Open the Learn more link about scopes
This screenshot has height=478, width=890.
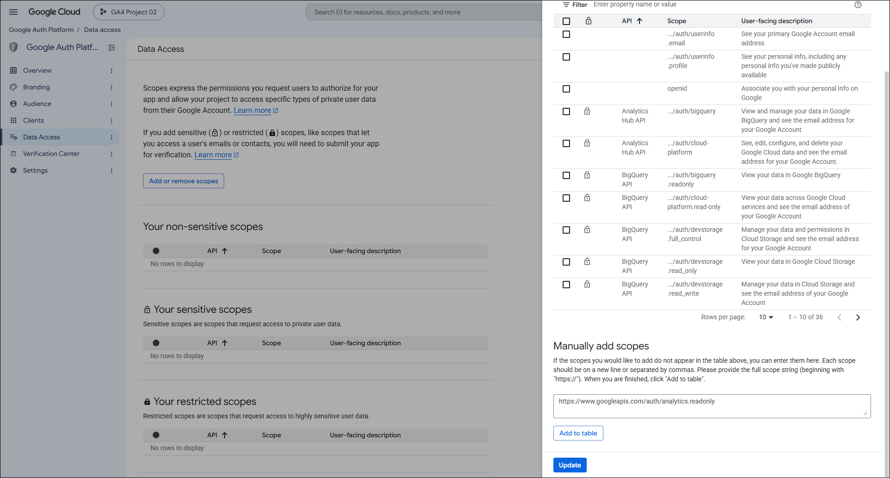[x=256, y=110]
